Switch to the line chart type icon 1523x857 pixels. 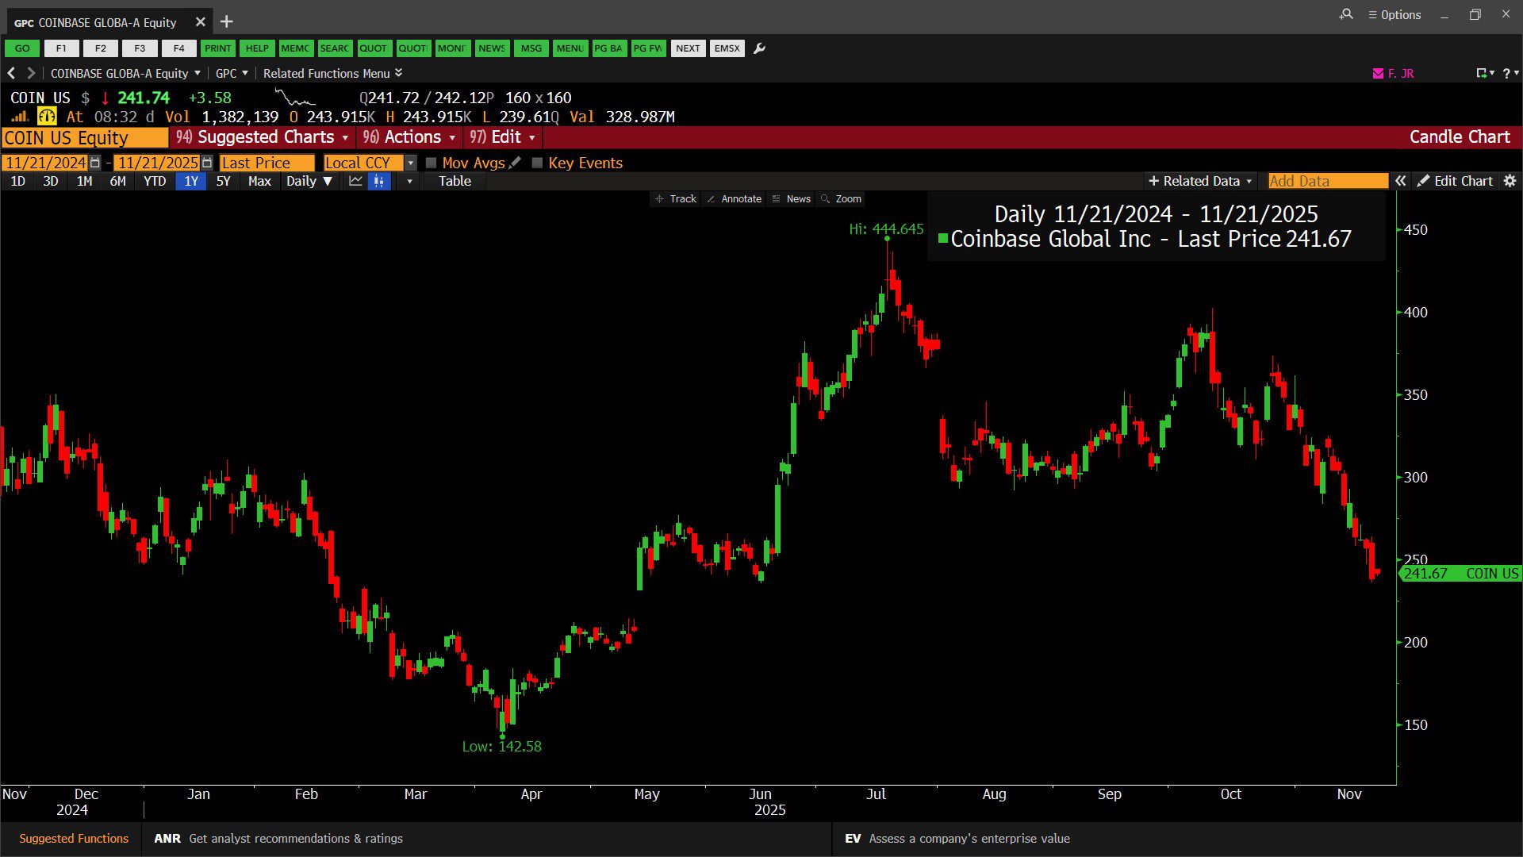click(x=355, y=181)
